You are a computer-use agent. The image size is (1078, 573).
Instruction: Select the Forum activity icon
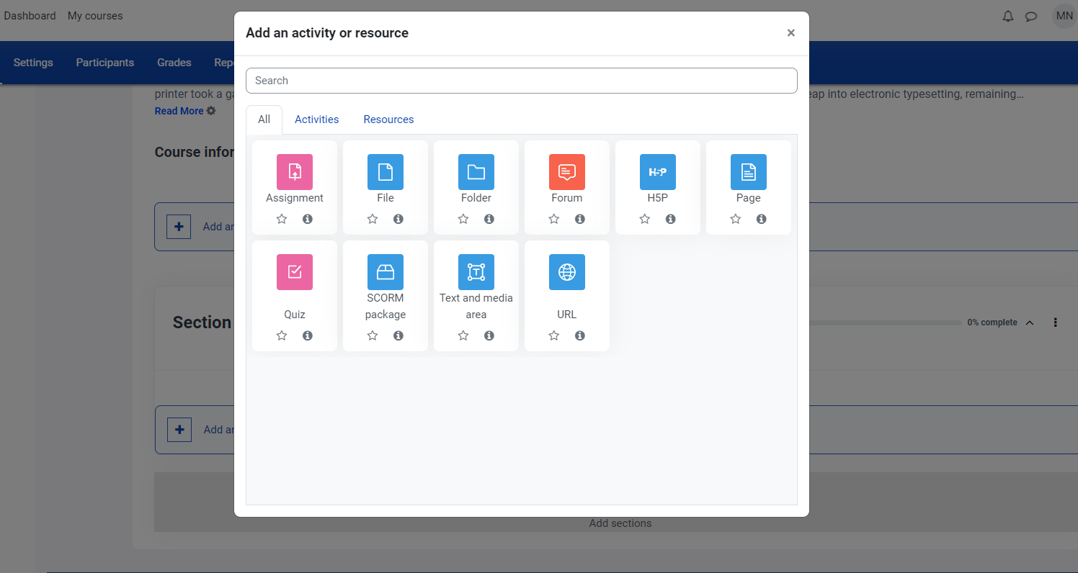(x=567, y=172)
